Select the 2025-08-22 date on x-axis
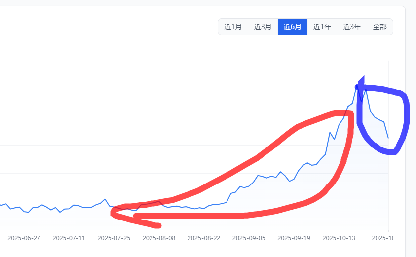 (204, 238)
